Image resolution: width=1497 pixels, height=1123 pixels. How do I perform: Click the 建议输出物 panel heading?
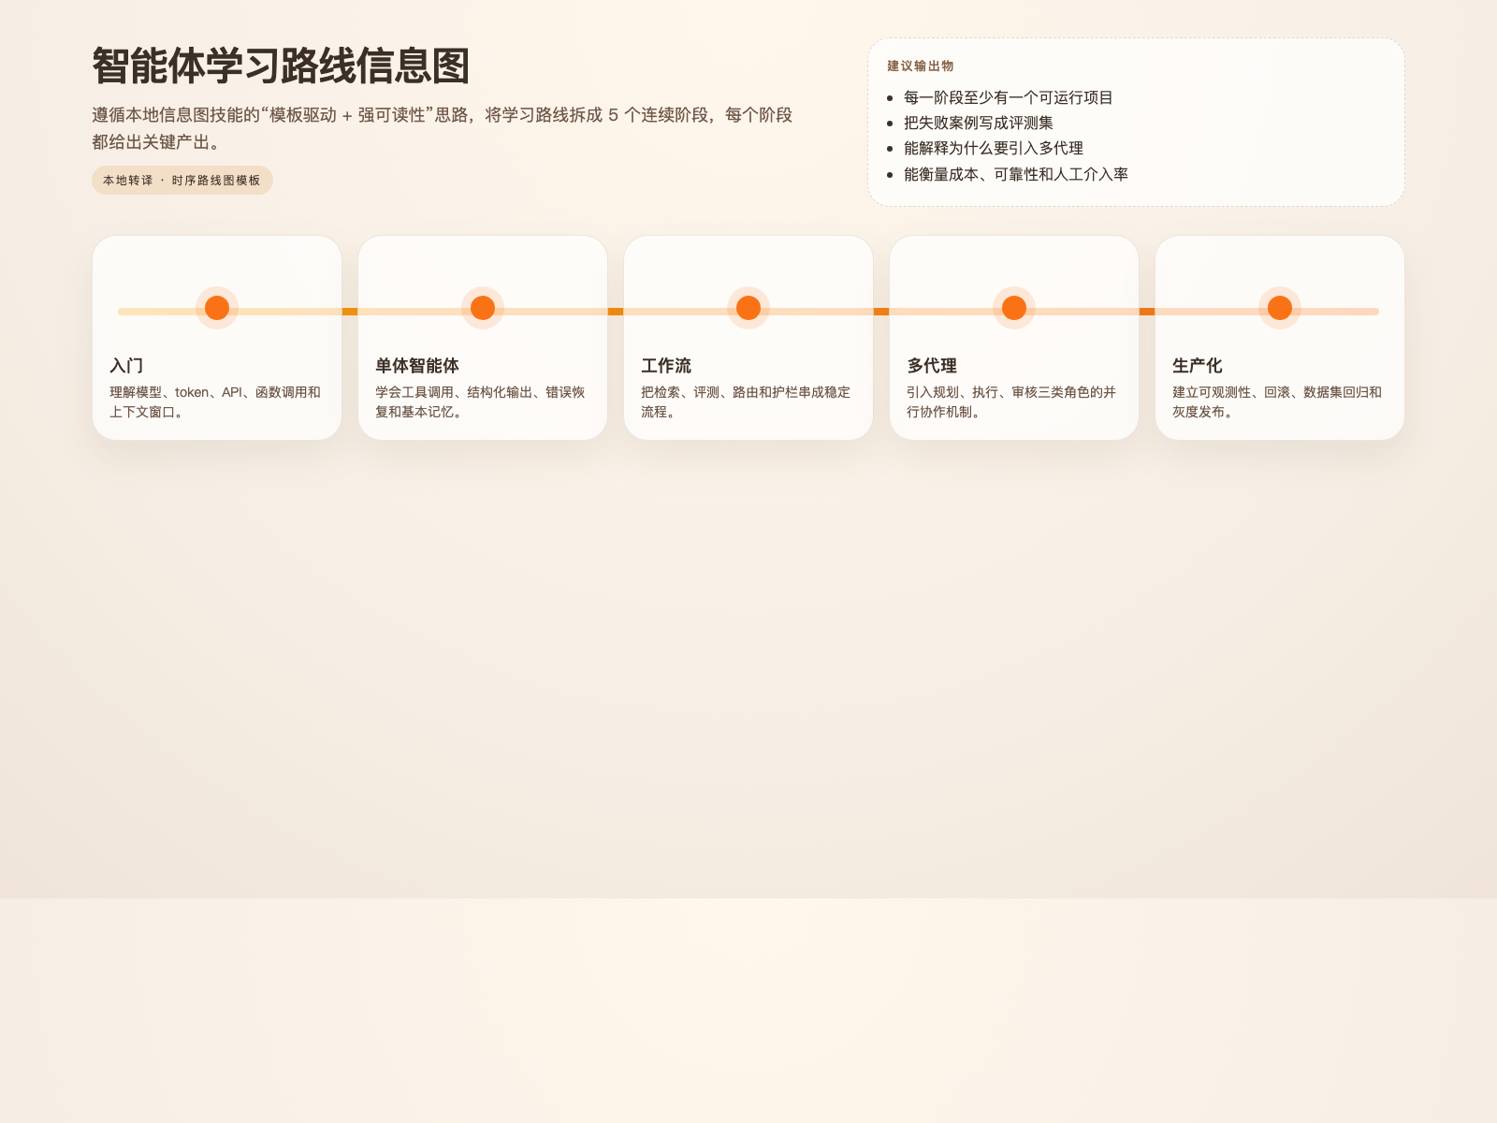921,66
